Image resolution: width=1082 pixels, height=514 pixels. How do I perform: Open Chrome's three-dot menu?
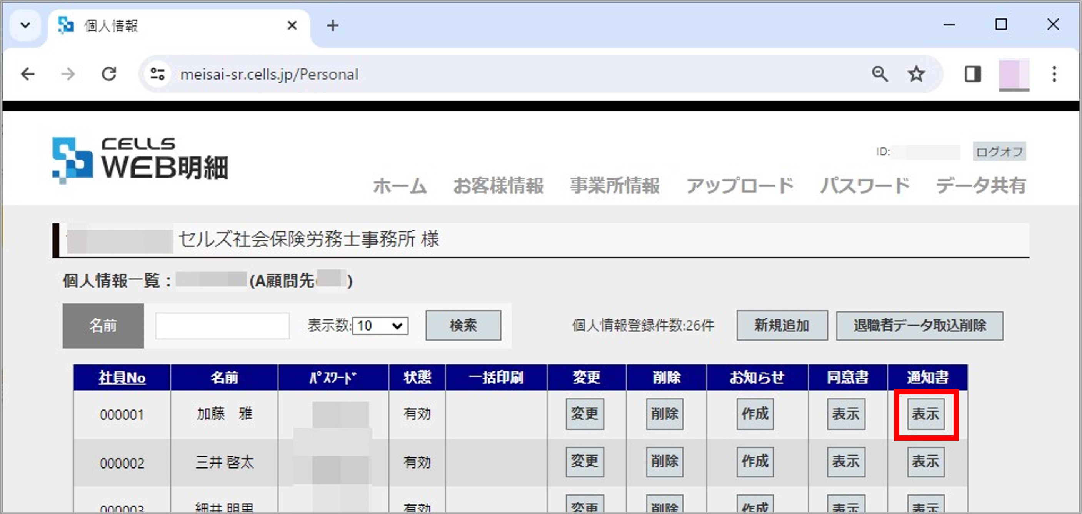point(1054,74)
